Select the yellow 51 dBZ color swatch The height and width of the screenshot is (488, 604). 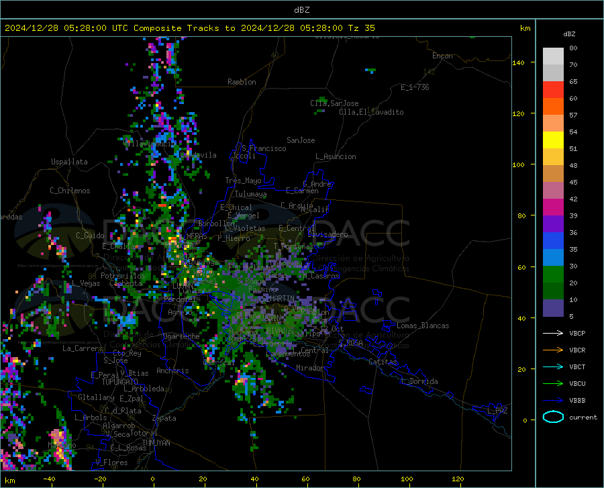(553, 140)
